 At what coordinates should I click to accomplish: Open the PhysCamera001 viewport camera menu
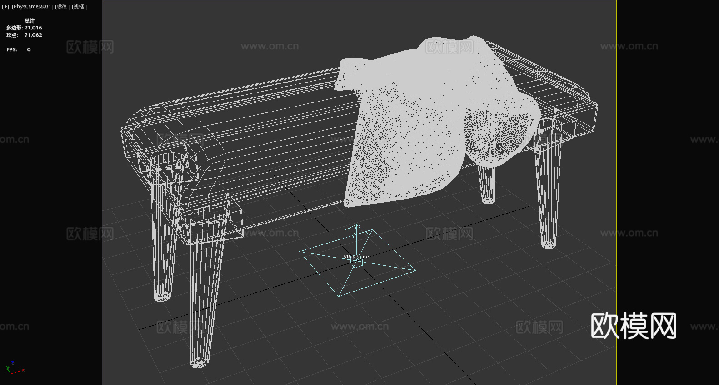(32, 6)
